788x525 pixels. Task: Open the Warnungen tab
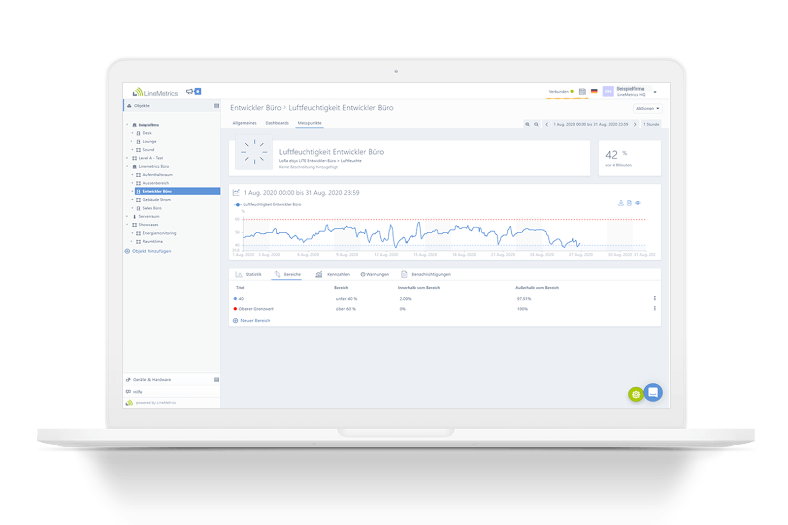(x=375, y=274)
